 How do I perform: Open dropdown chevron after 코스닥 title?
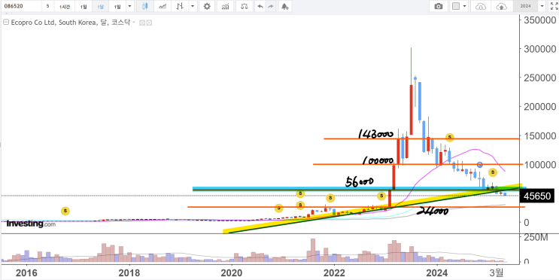point(134,23)
